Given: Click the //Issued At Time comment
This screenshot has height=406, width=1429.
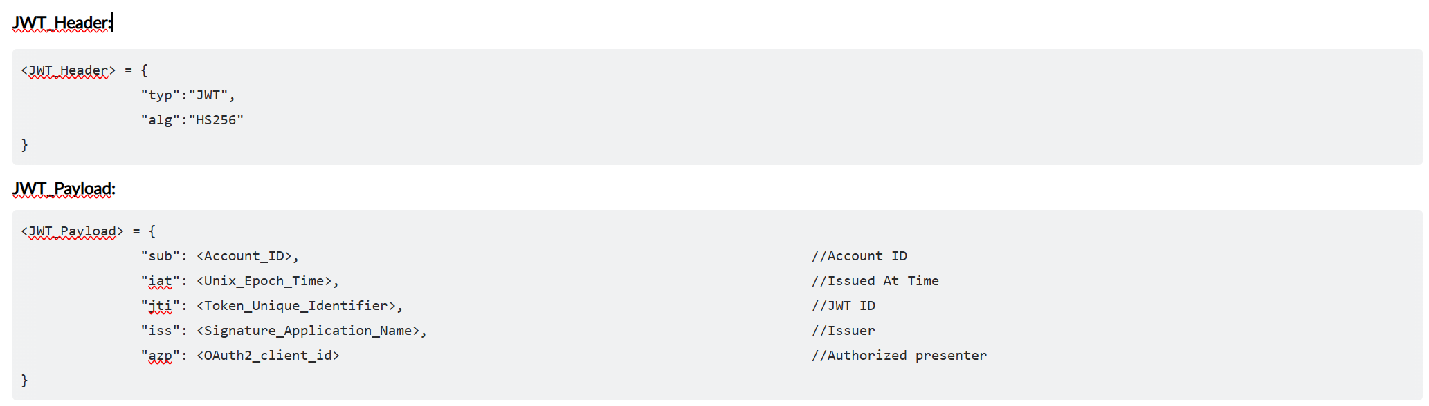Looking at the screenshot, I should [875, 281].
